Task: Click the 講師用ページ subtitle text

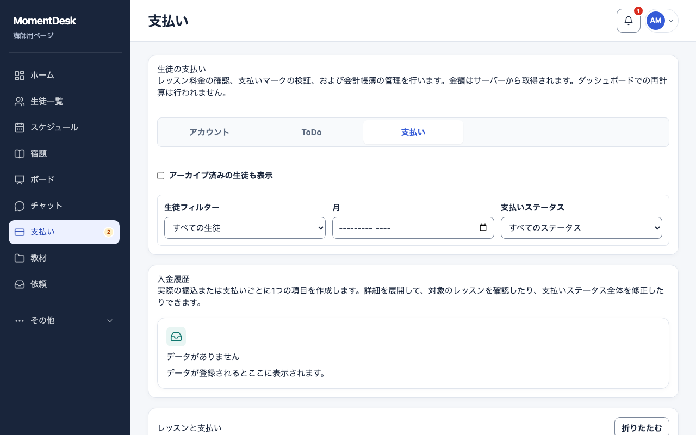Action: (x=33, y=35)
